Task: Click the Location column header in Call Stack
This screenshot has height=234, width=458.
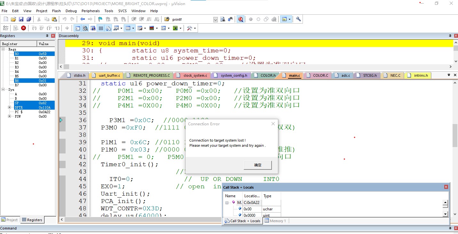Action: [x=252, y=196]
